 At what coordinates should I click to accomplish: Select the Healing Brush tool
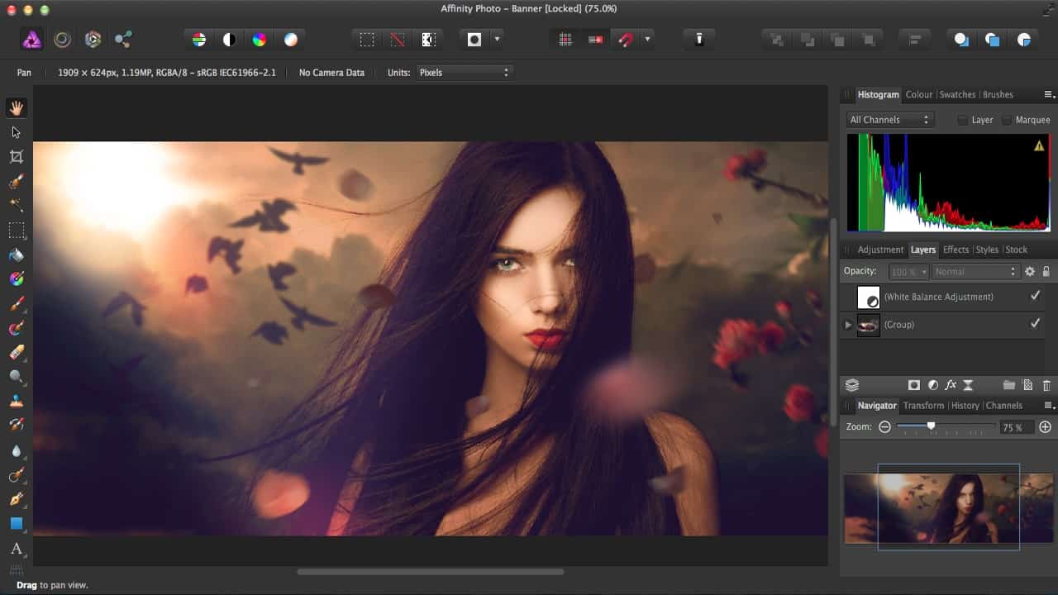tap(15, 423)
